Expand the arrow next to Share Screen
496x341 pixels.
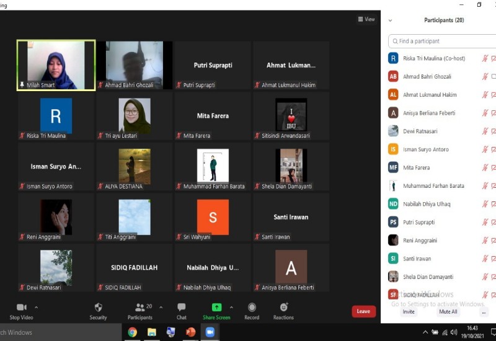click(x=231, y=307)
